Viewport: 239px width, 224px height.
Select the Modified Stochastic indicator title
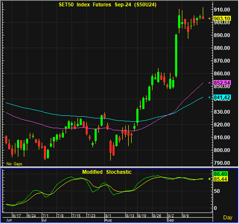click(107, 172)
